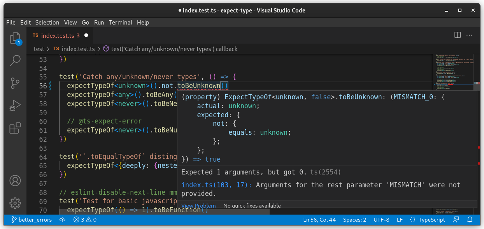484x229 pixels.
Task: Open the Help menu
Action: tap(143, 23)
